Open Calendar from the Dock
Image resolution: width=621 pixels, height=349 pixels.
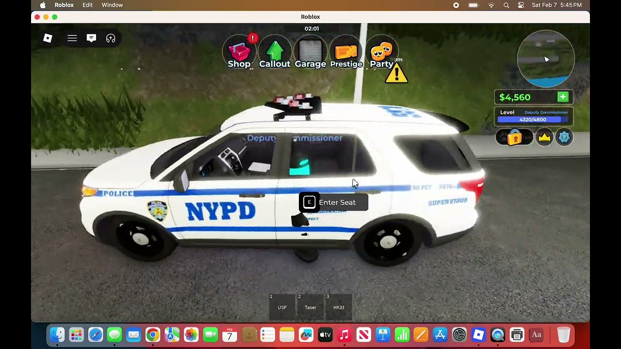(229, 334)
